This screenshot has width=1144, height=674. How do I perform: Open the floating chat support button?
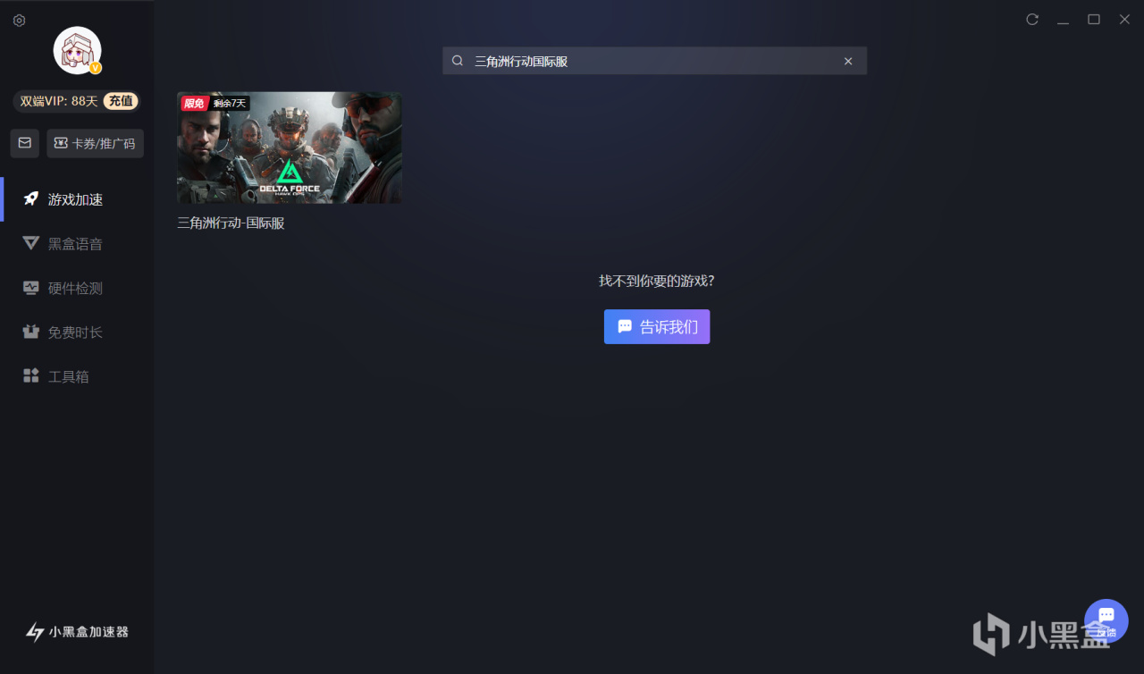tap(1106, 620)
